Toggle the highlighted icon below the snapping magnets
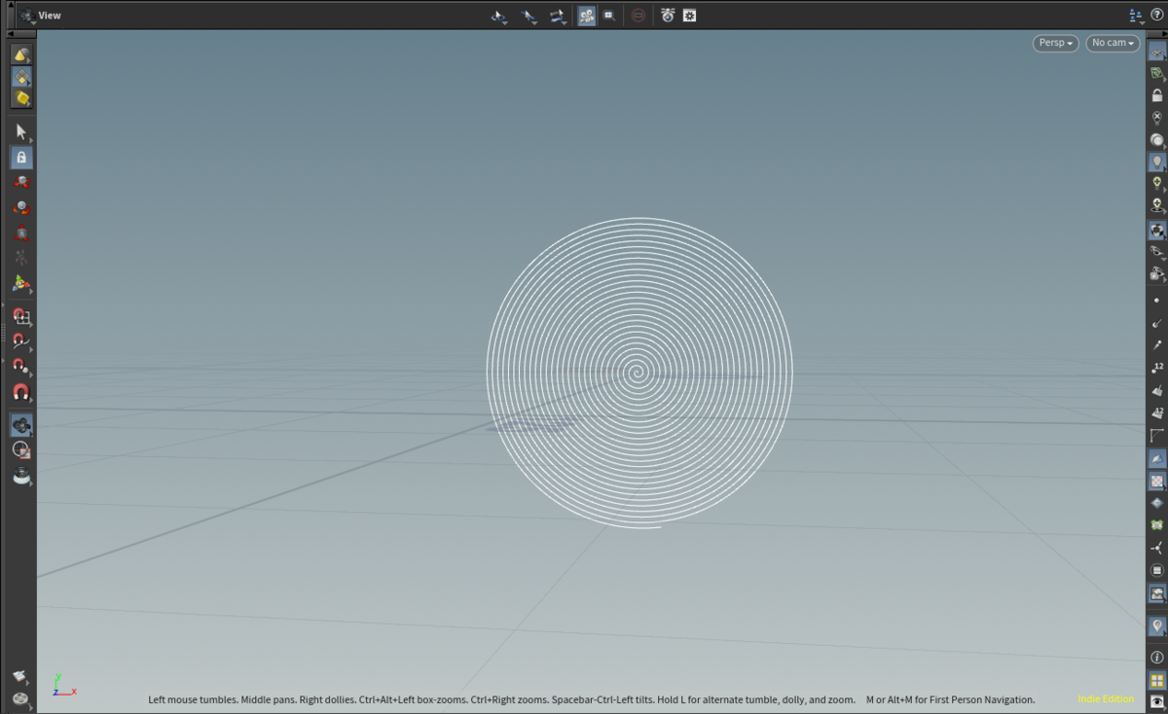 21,424
